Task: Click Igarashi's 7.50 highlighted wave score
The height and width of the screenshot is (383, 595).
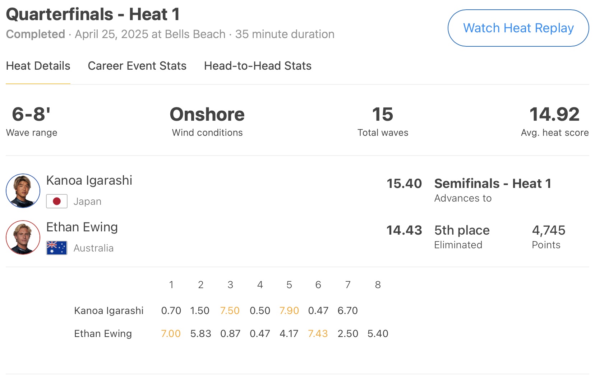Action: pos(230,310)
